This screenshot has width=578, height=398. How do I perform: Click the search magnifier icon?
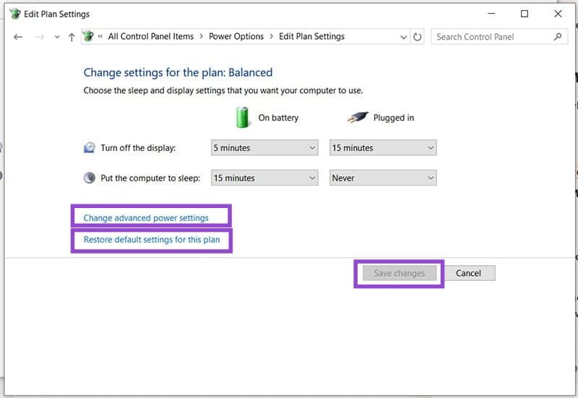pyautogui.click(x=558, y=37)
